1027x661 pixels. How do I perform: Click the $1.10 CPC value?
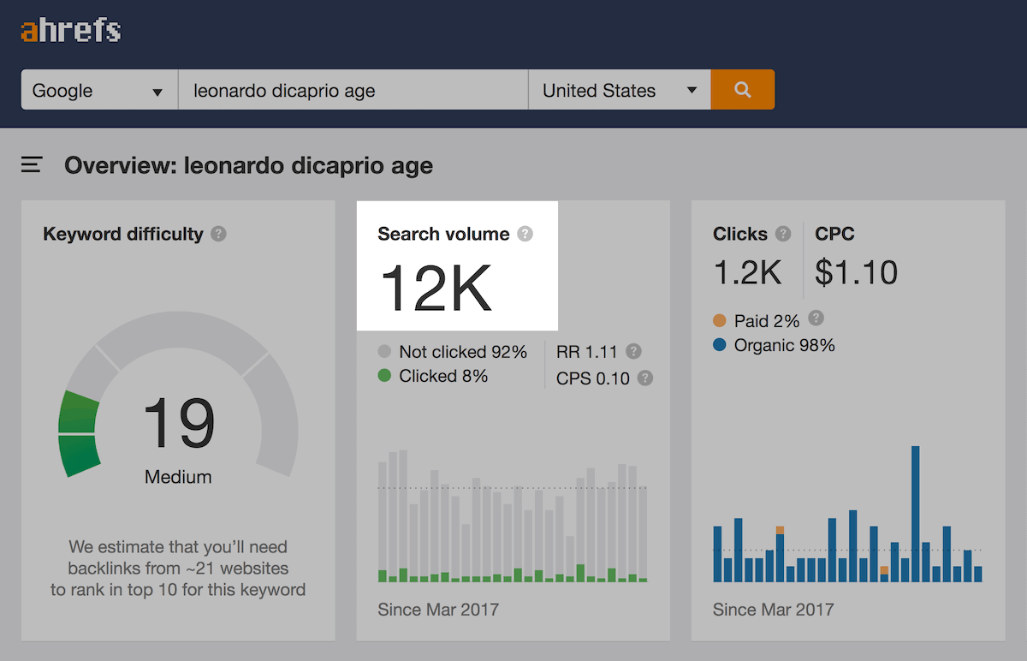(857, 272)
